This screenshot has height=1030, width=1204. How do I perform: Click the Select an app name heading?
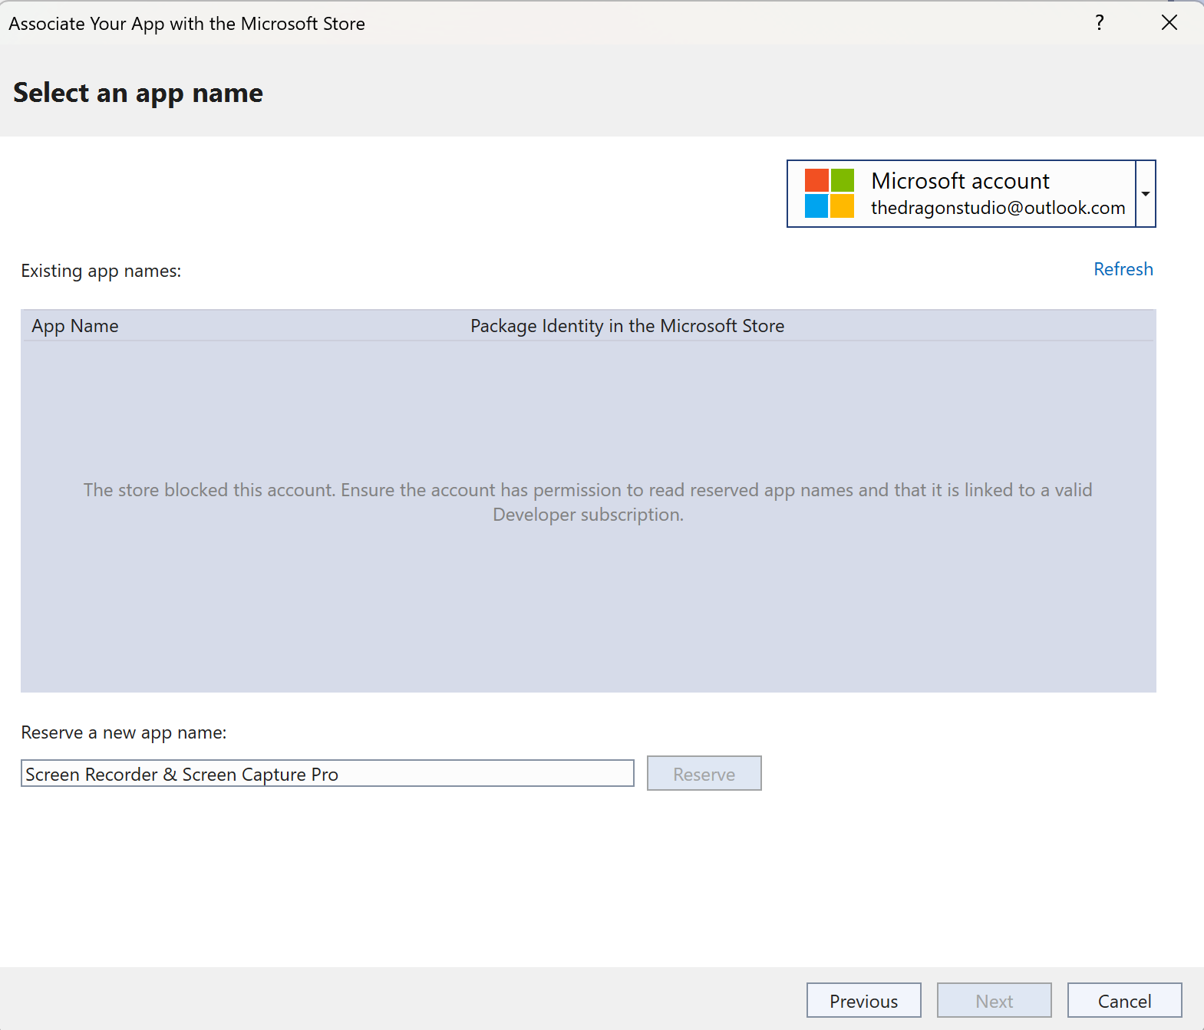click(138, 93)
